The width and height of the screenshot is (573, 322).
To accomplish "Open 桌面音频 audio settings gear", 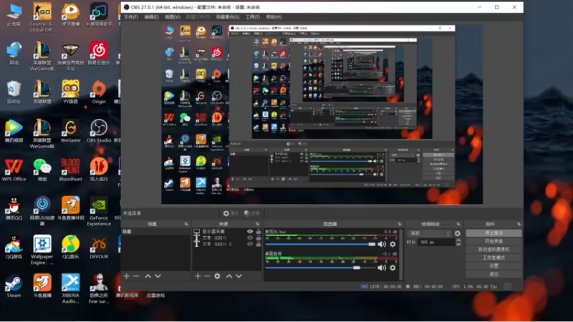I will pyautogui.click(x=393, y=268).
